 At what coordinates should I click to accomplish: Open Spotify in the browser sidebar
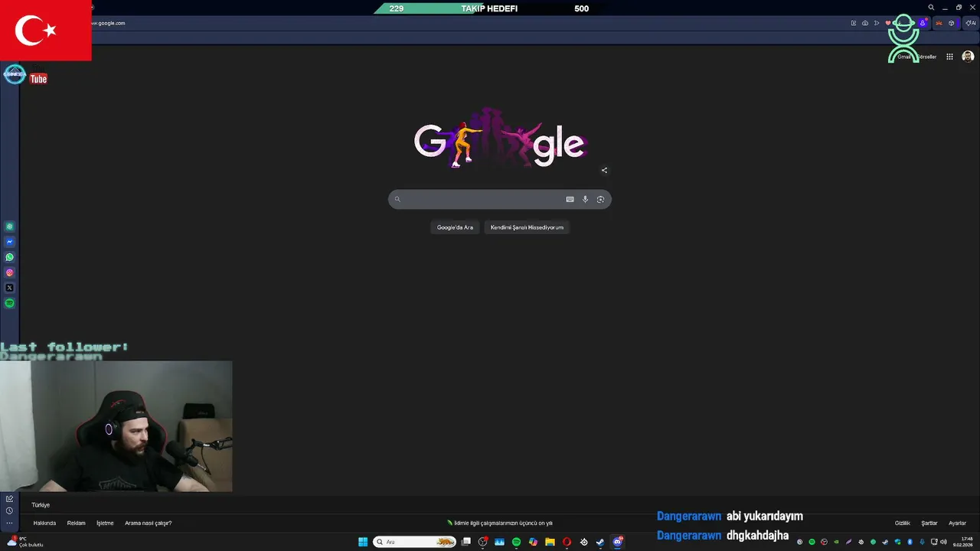(x=9, y=303)
